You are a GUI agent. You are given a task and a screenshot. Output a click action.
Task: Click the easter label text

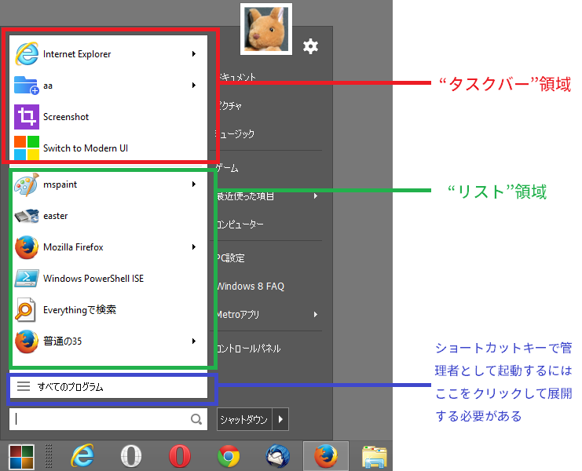point(55,216)
